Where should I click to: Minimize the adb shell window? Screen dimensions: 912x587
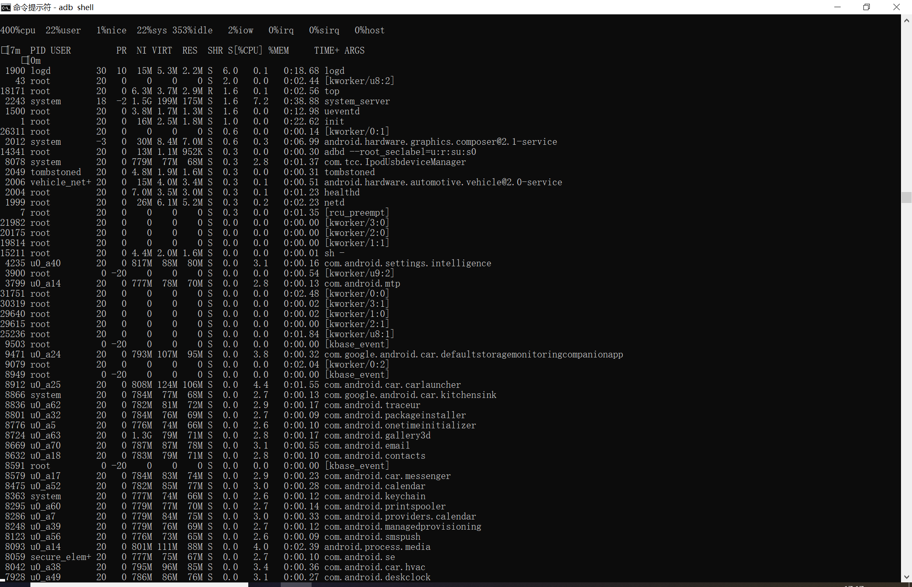(838, 7)
